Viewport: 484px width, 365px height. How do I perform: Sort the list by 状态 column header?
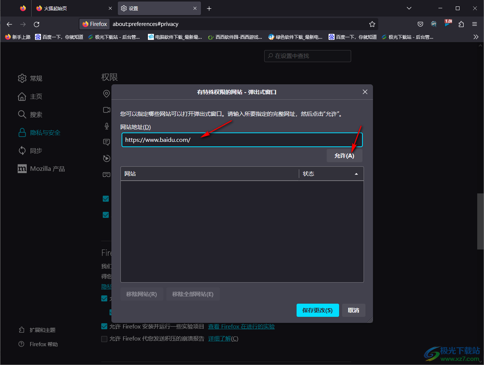pyautogui.click(x=331, y=174)
